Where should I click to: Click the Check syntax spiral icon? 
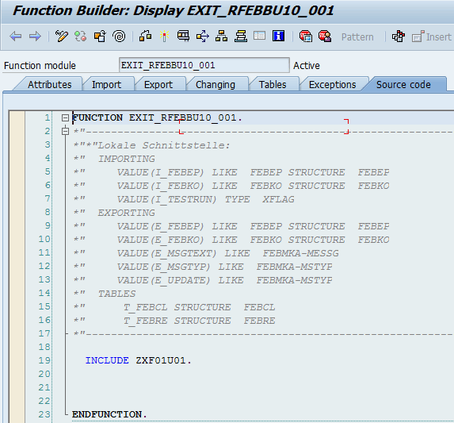119,37
